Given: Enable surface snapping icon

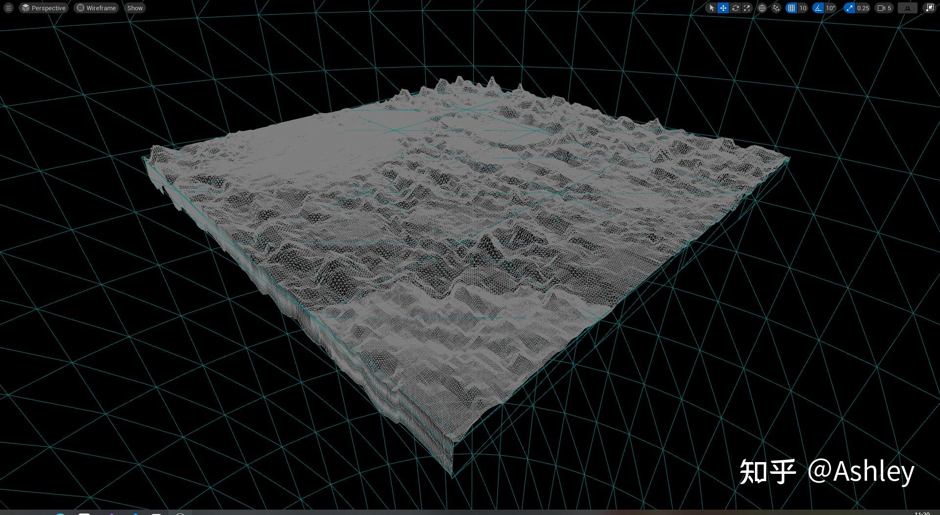Looking at the screenshot, I should (776, 8).
